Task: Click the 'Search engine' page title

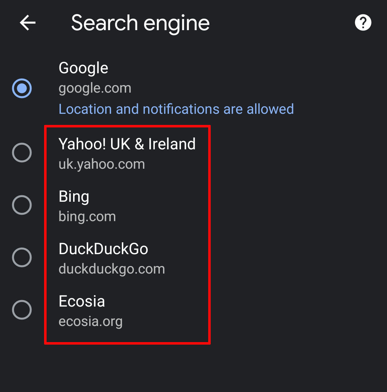Action: pos(140,23)
